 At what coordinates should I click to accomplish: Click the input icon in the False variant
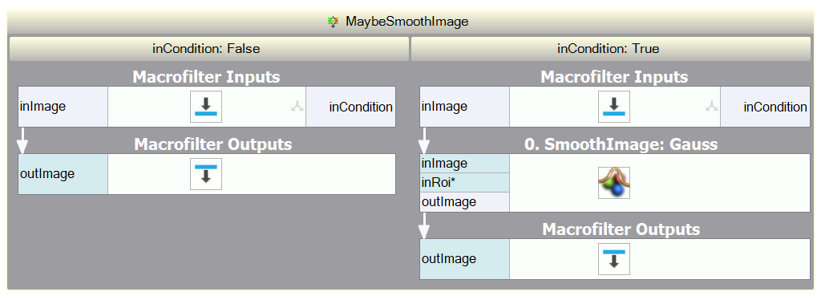[x=206, y=107]
